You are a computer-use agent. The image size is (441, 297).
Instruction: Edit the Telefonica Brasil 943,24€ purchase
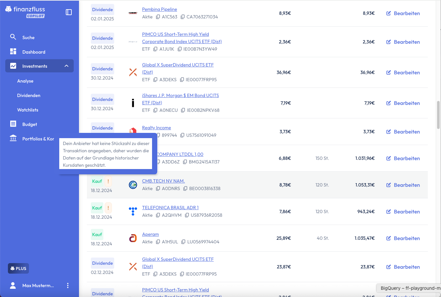coord(403,212)
